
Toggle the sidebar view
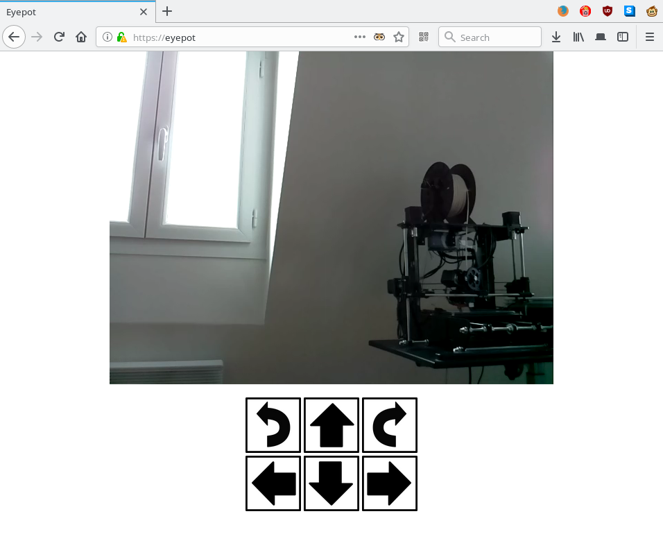[623, 37]
